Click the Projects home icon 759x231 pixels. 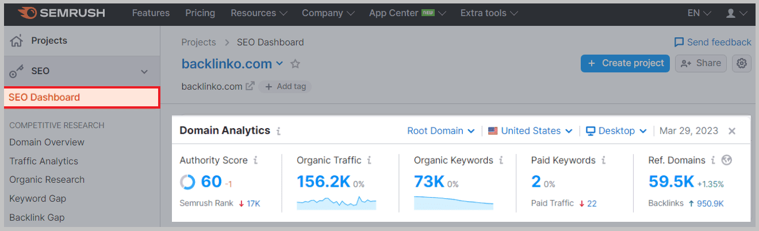pyautogui.click(x=17, y=40)
